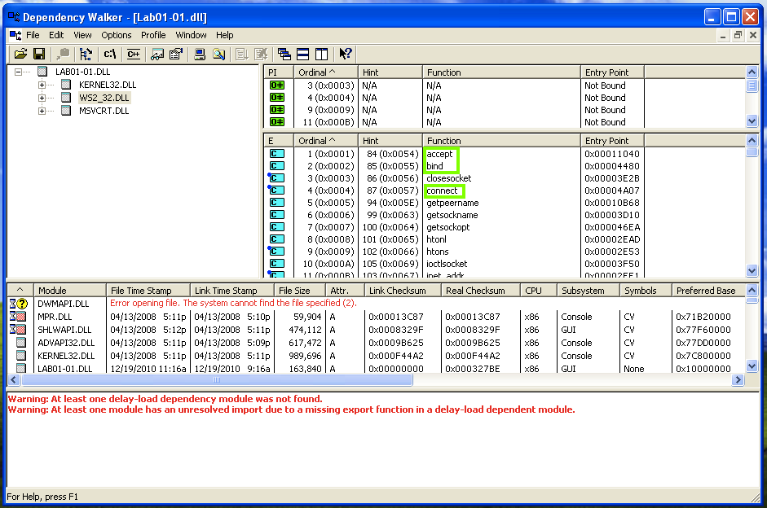This screenshot has width=767, height=508.
Task: Expand the WS2_32.DLL tree node
Action: (x=42, y=98)
